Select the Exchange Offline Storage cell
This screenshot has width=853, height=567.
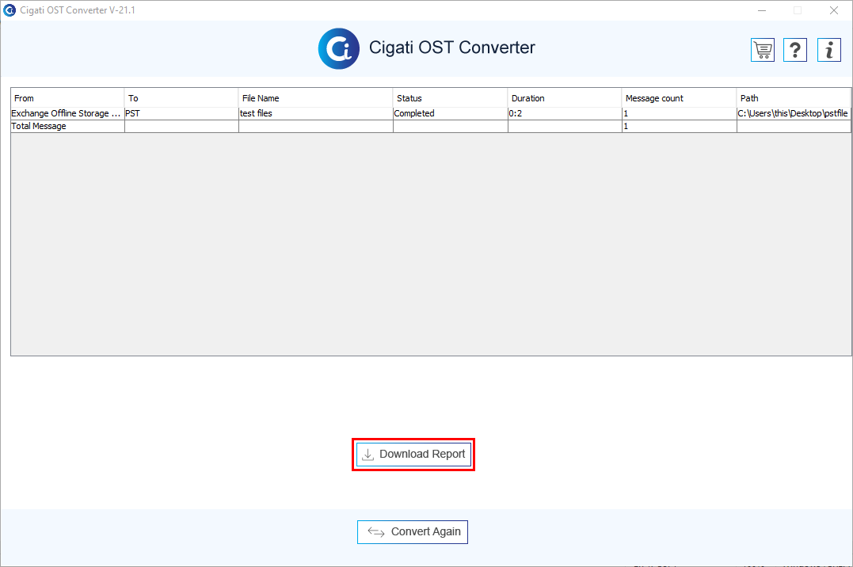pos(67,113)
